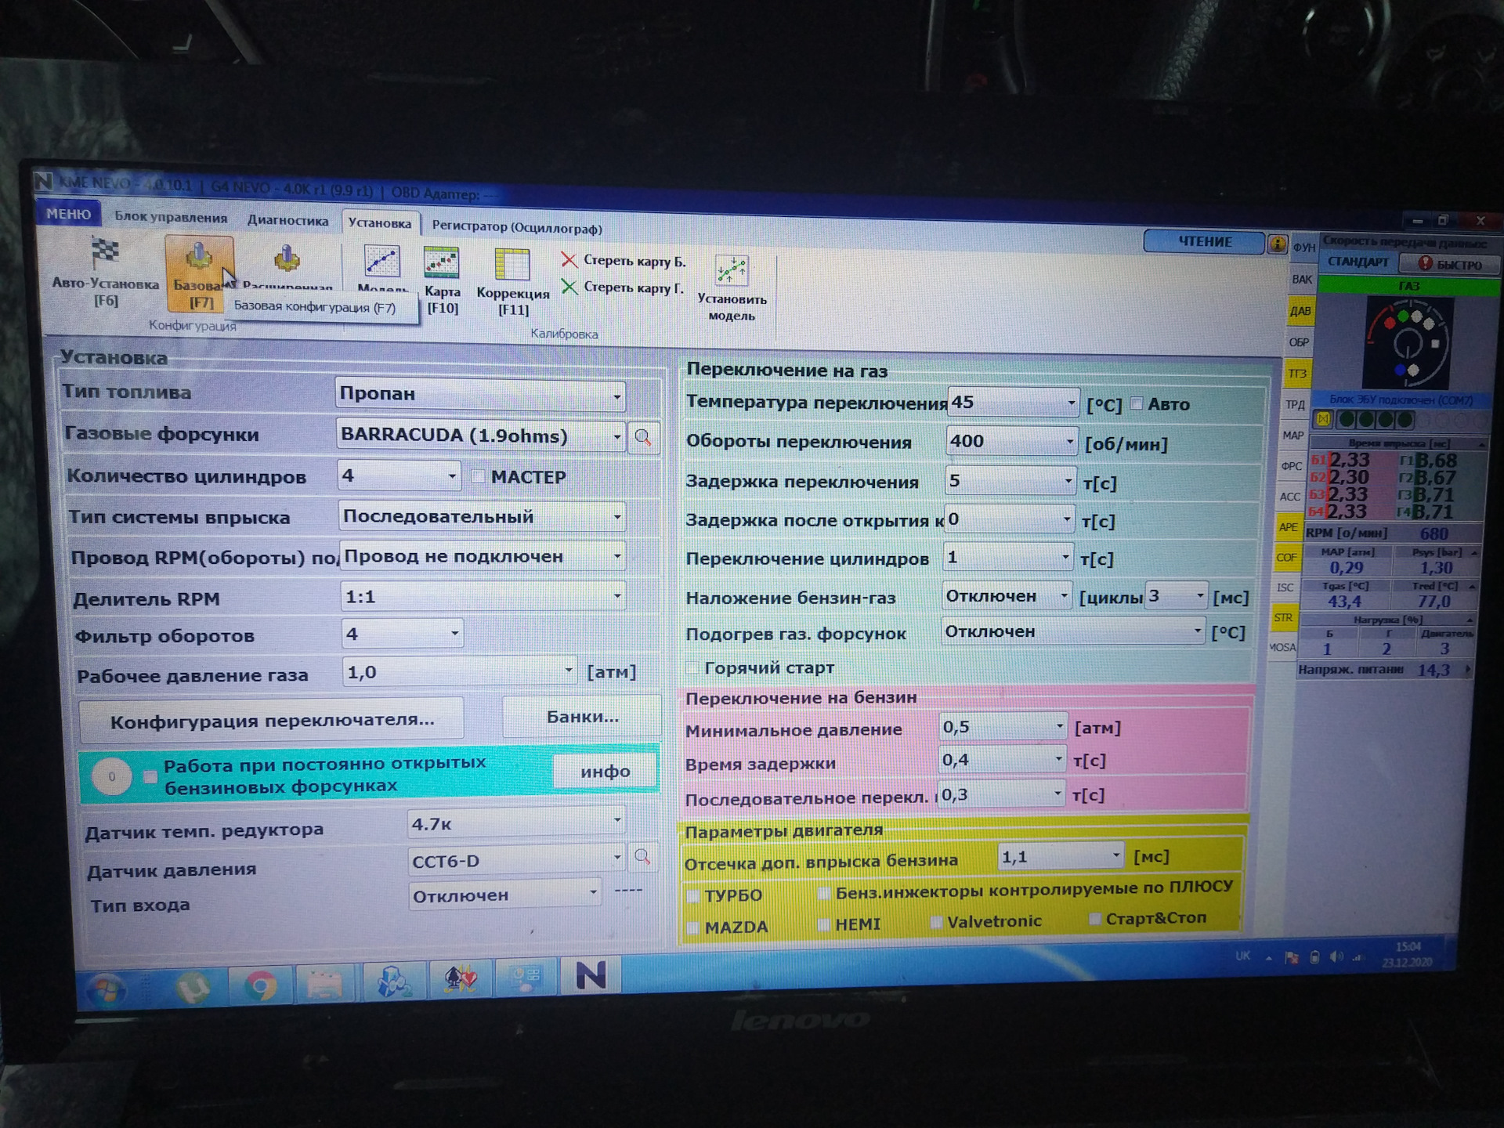Enable Авто temperature checkbox

[1136, 404]
